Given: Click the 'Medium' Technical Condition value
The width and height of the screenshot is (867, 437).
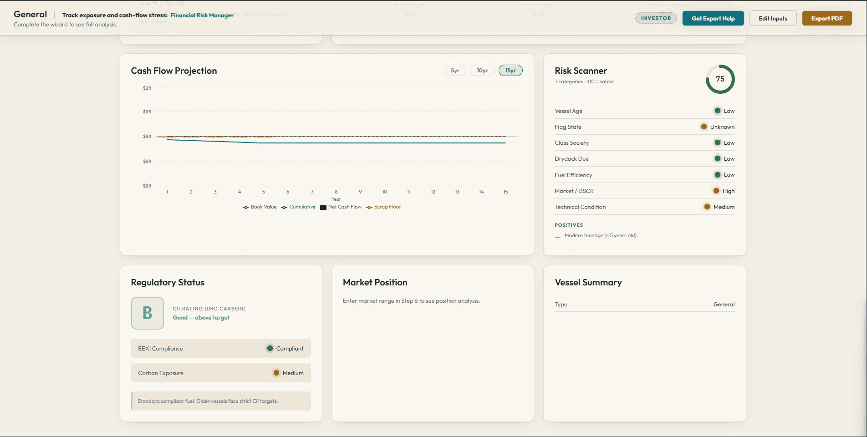Looking at the screenshot, I should (724, 207).
